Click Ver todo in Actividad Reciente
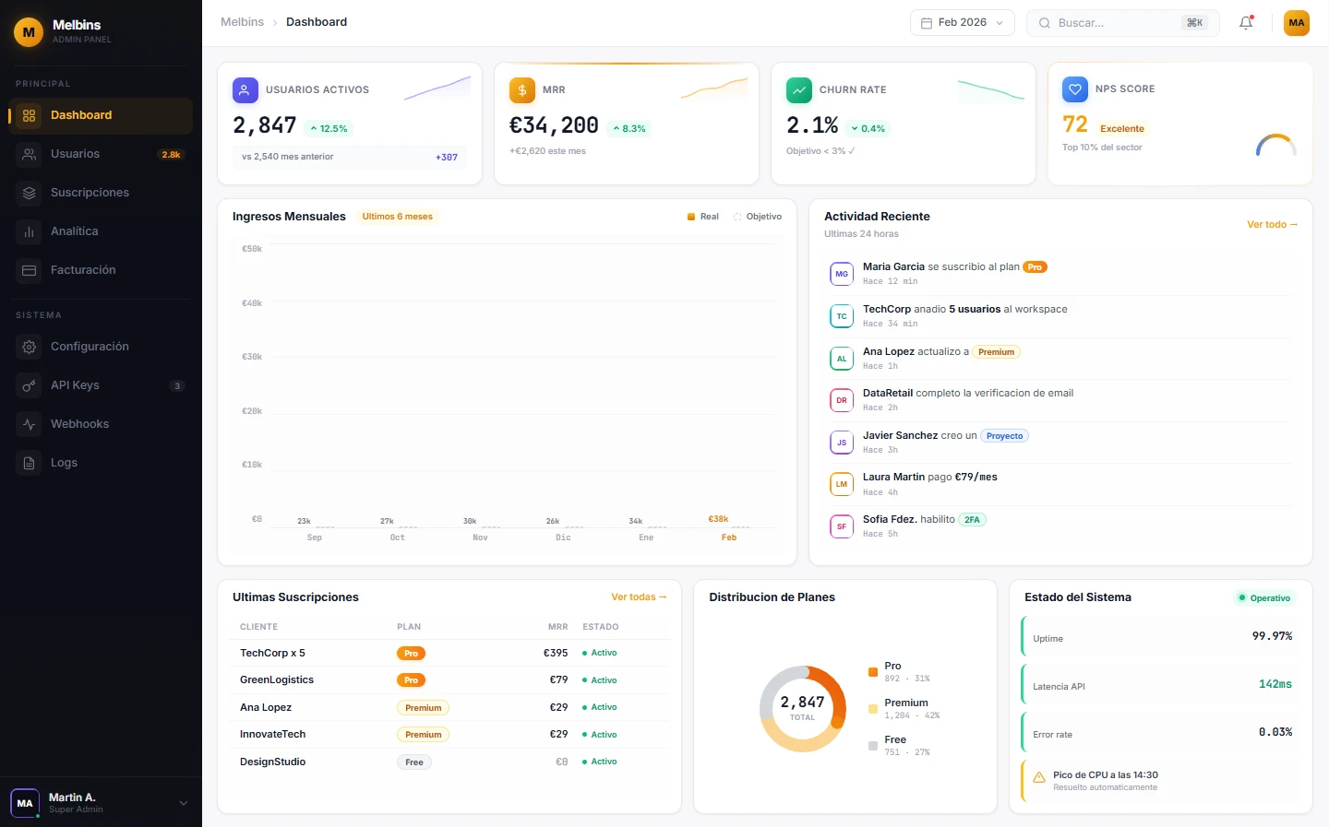The image size is (1329, 827). (1272, 224)
